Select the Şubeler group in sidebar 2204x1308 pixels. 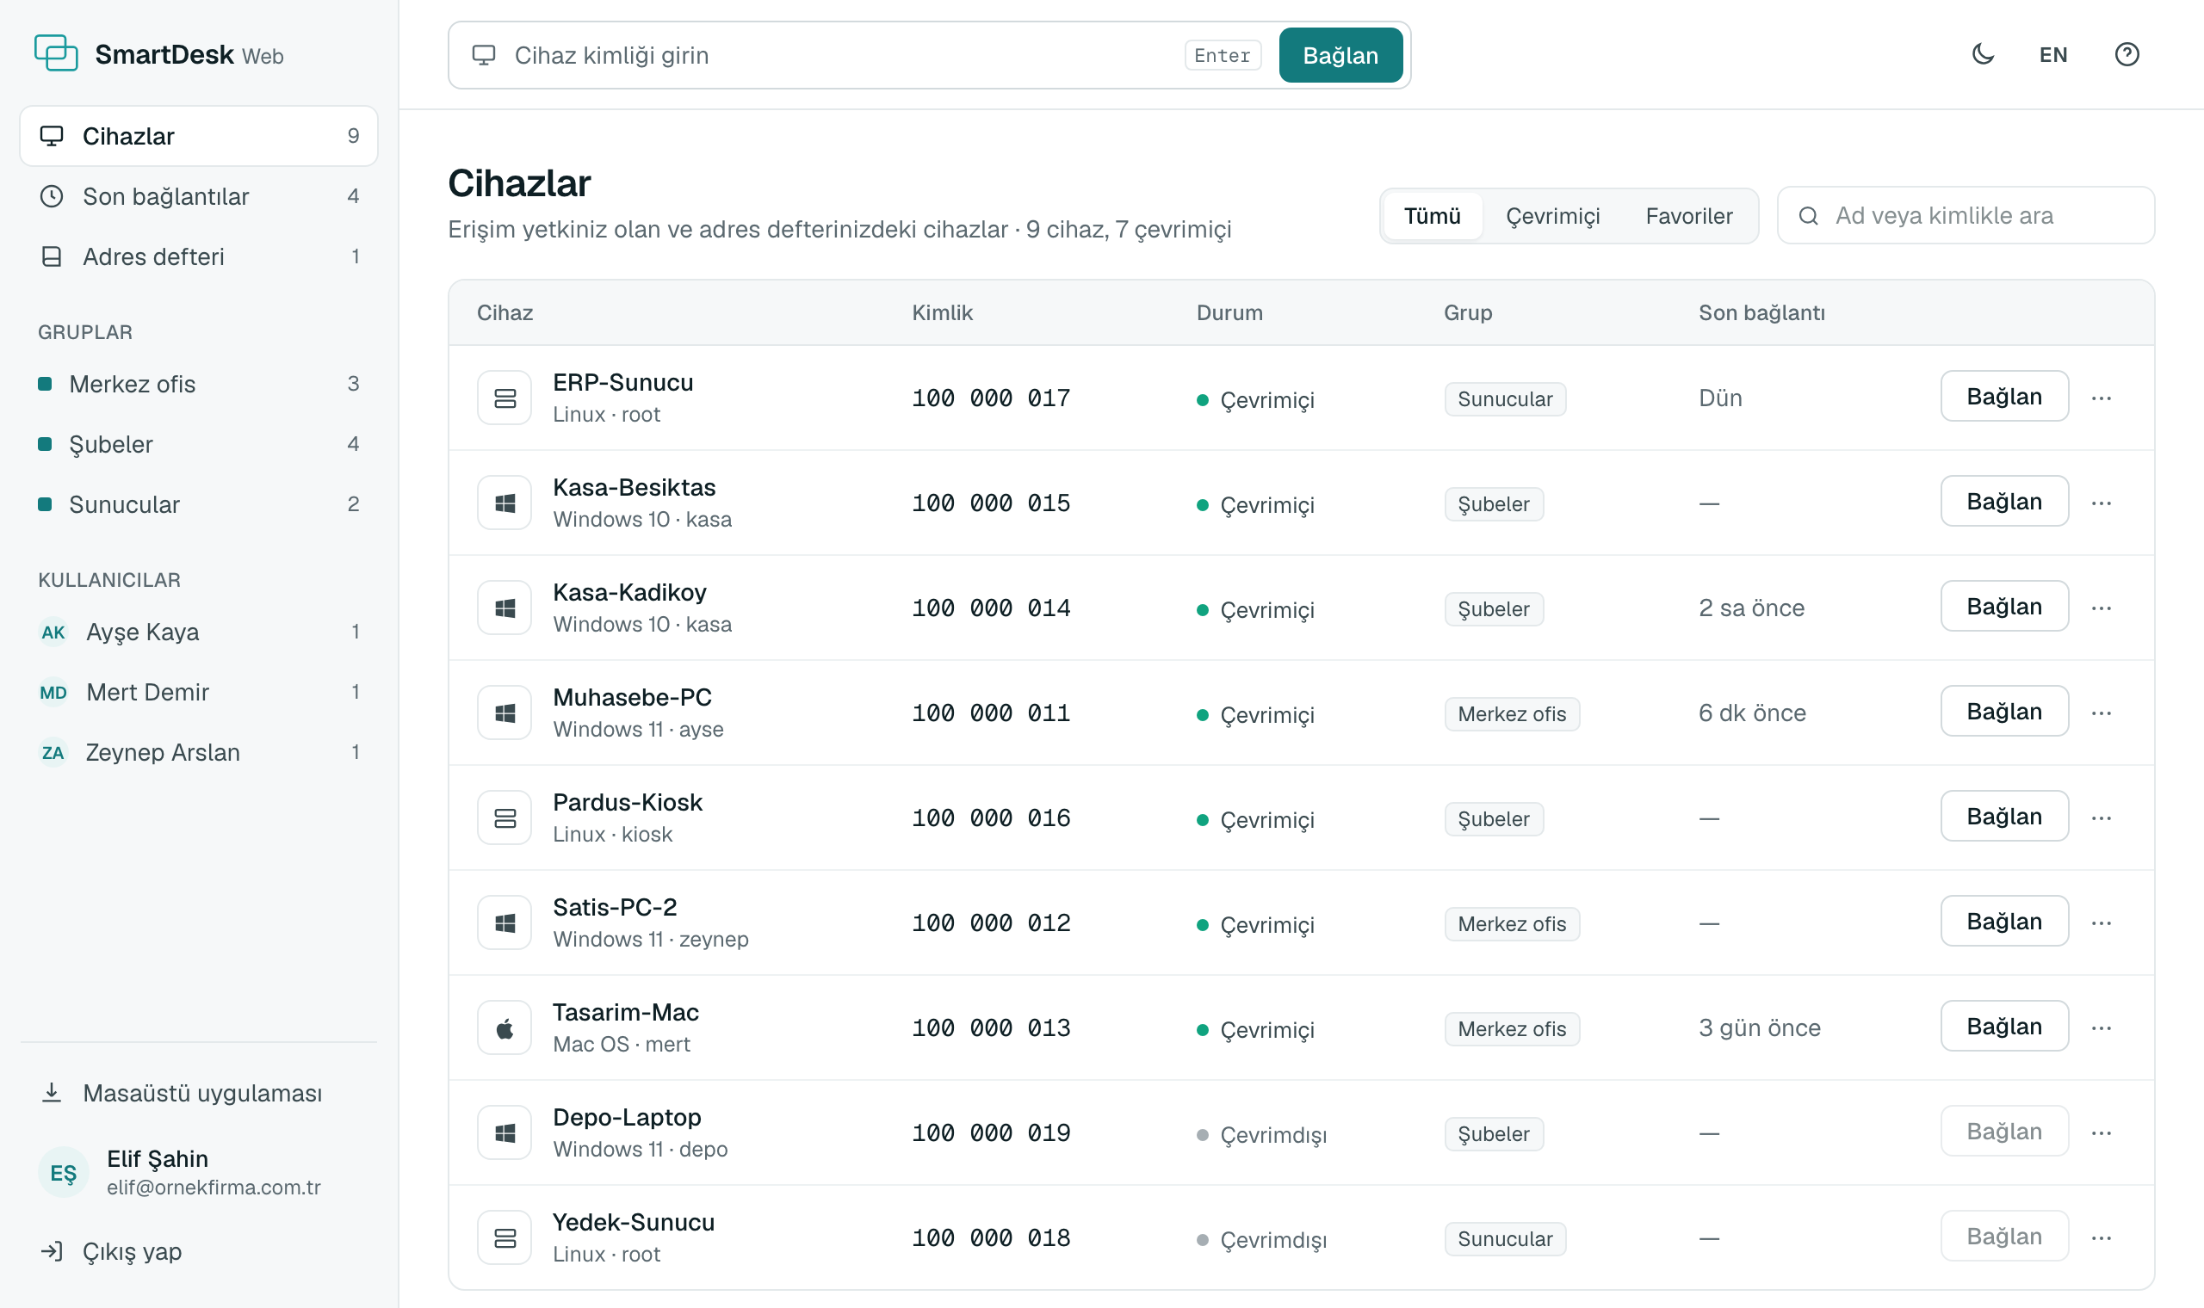click(x=198, y=443)
